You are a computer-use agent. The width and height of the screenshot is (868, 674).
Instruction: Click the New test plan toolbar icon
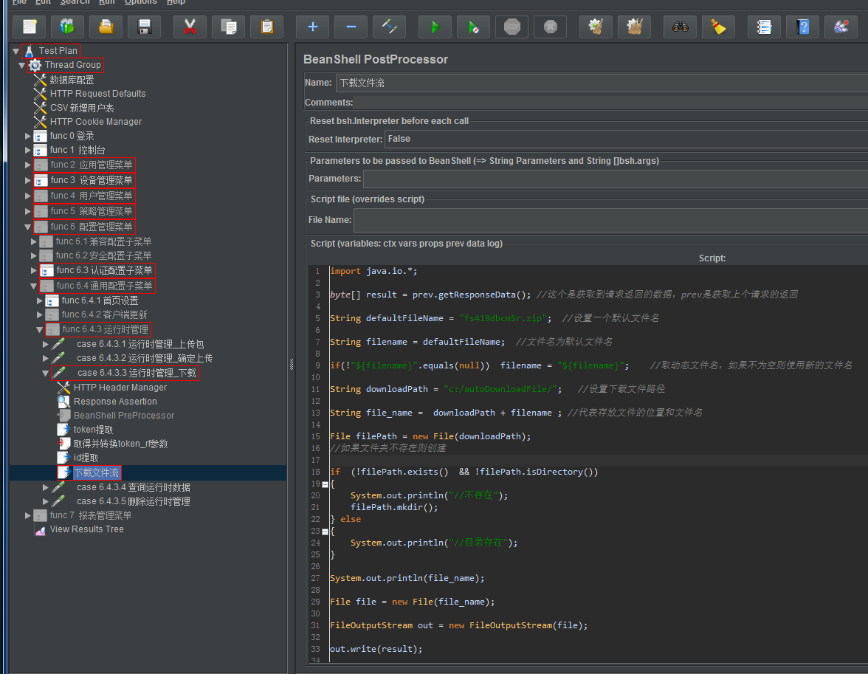[29, 27]
